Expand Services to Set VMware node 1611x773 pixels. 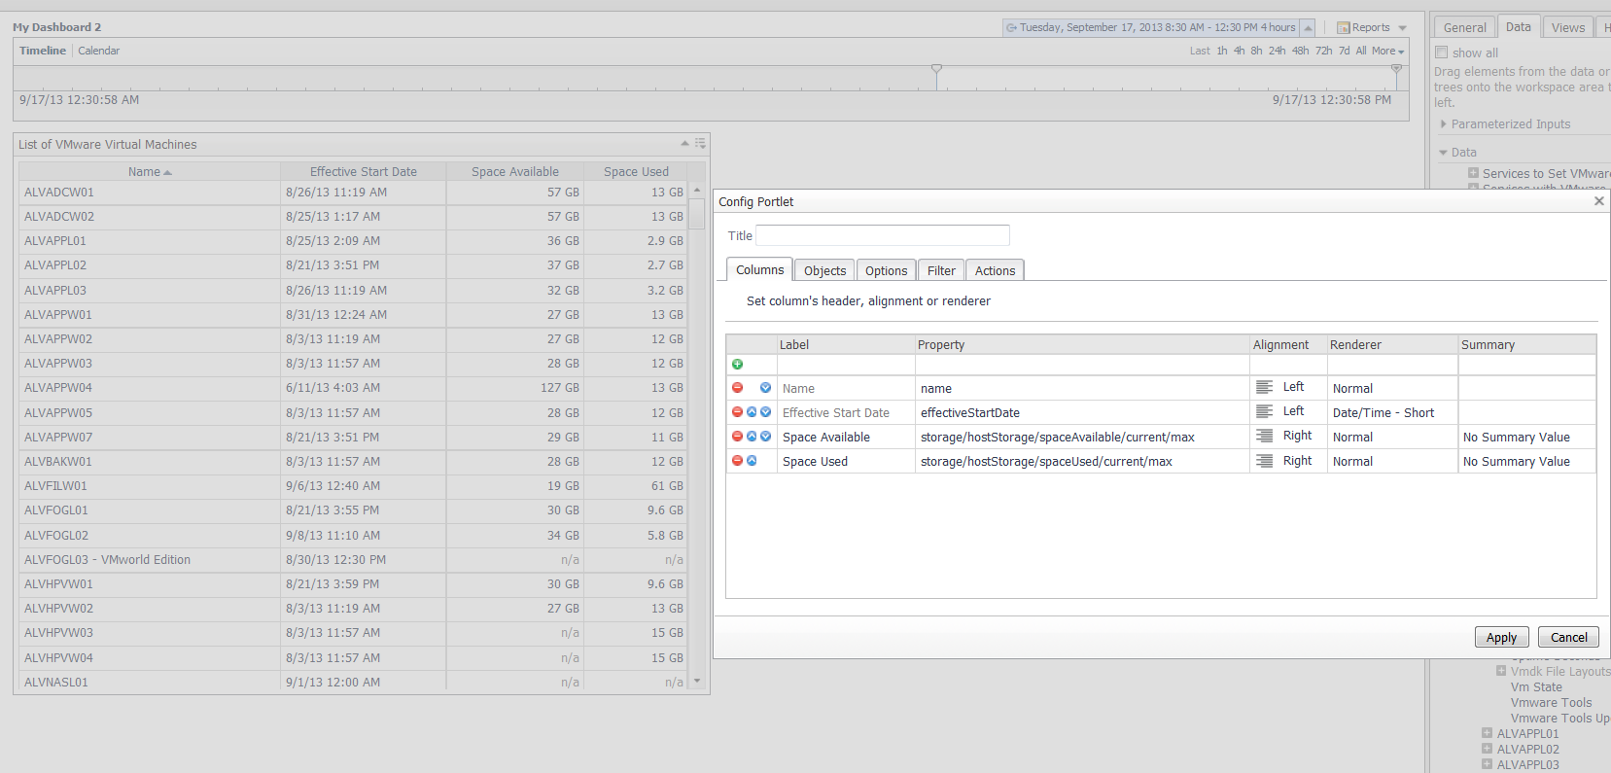coord(1473,173)
